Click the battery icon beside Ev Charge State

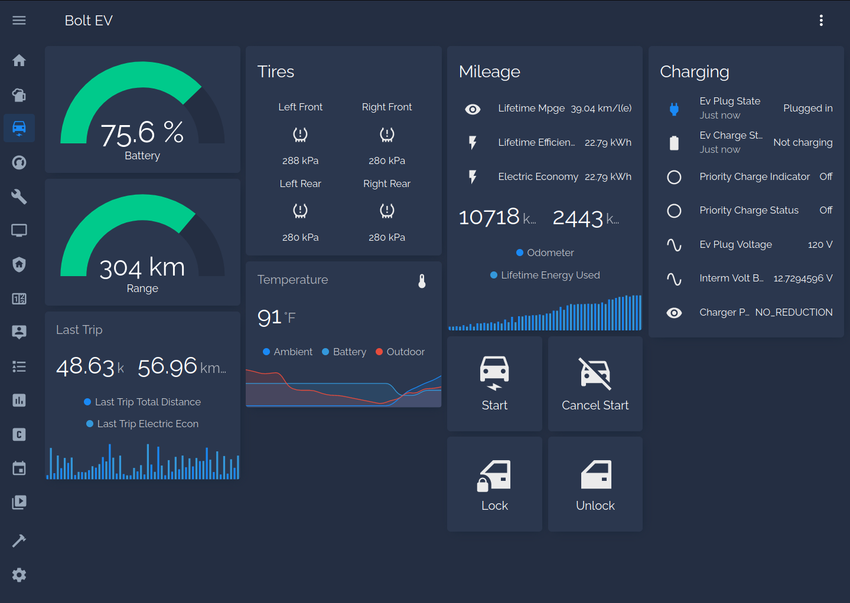coord(674,143)
